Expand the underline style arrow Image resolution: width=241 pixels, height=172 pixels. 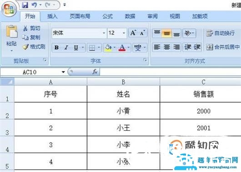coord(83,48)
